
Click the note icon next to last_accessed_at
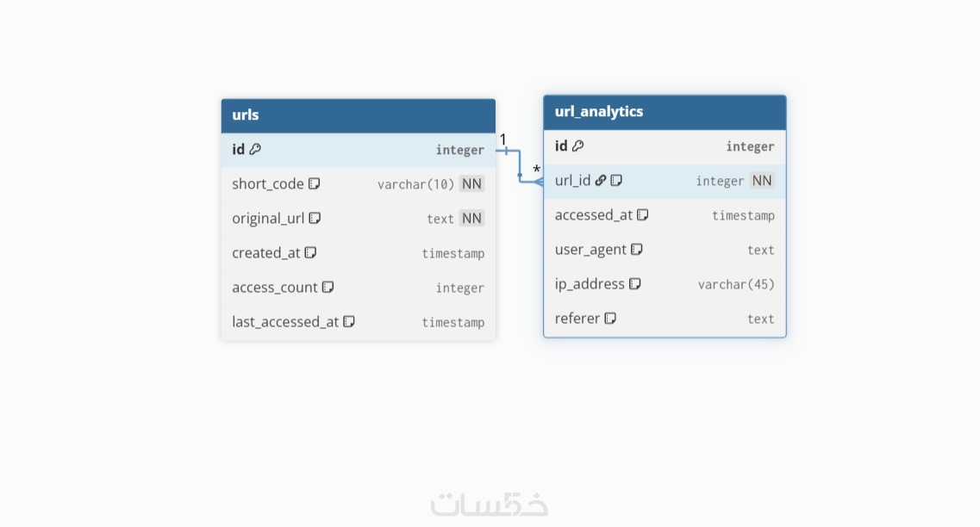[349, 321]
